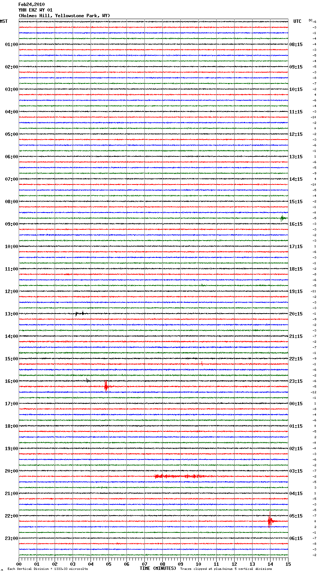This screenshot has width=318, height=574.
Task: Click the 22:15 UTC time label
Action: pyautogui.click(x=296, y=359)
